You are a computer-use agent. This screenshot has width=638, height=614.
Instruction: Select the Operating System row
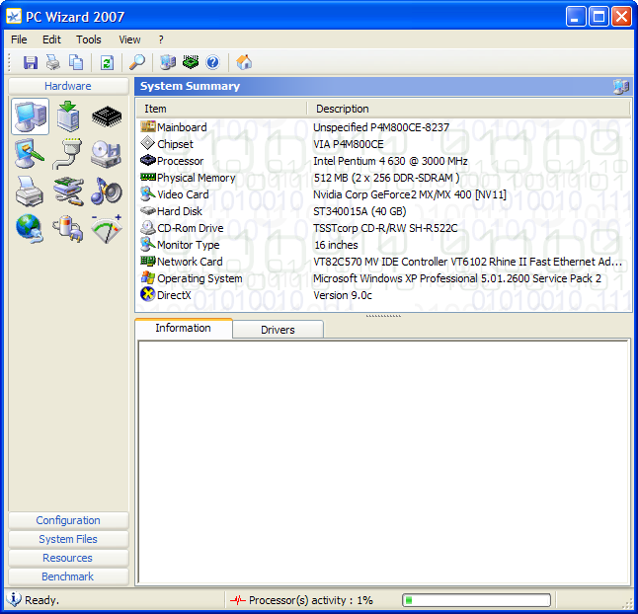[x=383, y=278]
